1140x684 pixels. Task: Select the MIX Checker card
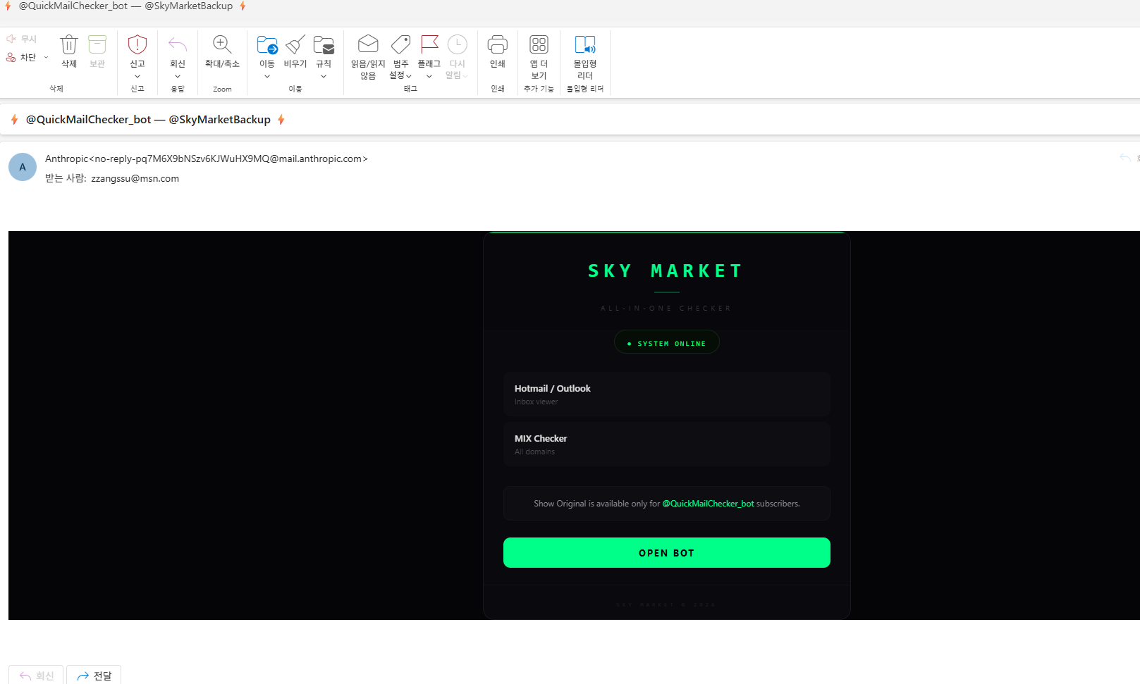[667, 444]
